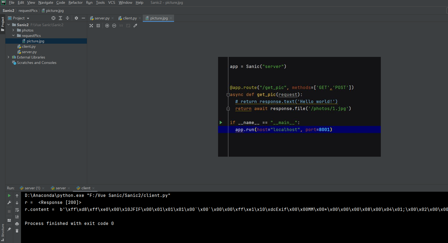Viewport: 448px width, 243px height.
Task: Toggle transparency chessboard in image viewer
Action: [x=91, y=26]
